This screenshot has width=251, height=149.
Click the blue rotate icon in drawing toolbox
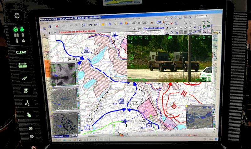176,23
